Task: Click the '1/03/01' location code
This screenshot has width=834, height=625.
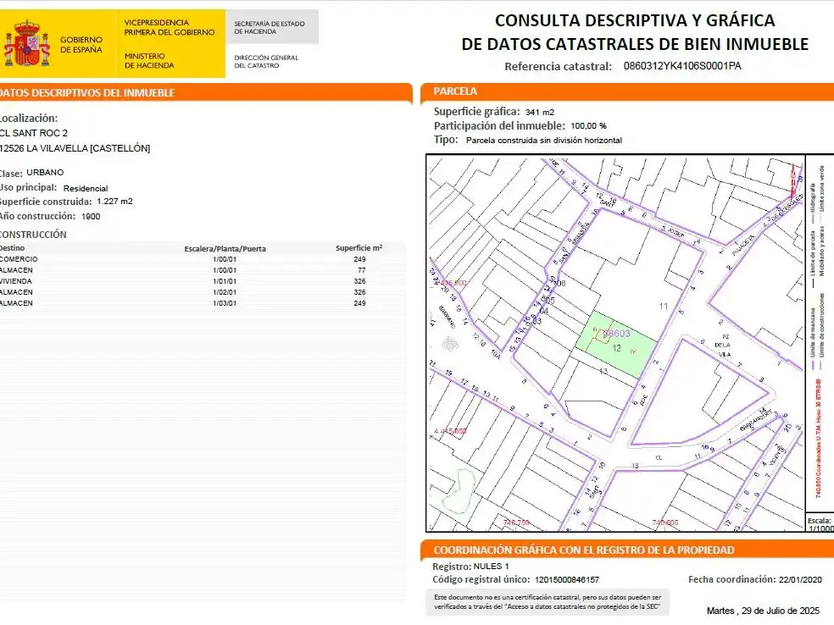Action: [x=225, y=303]
